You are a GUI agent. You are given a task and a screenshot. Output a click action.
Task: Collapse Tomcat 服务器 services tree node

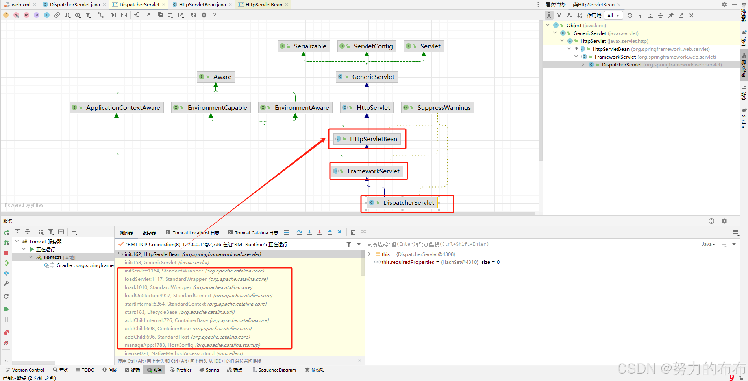tap(17, 241)
